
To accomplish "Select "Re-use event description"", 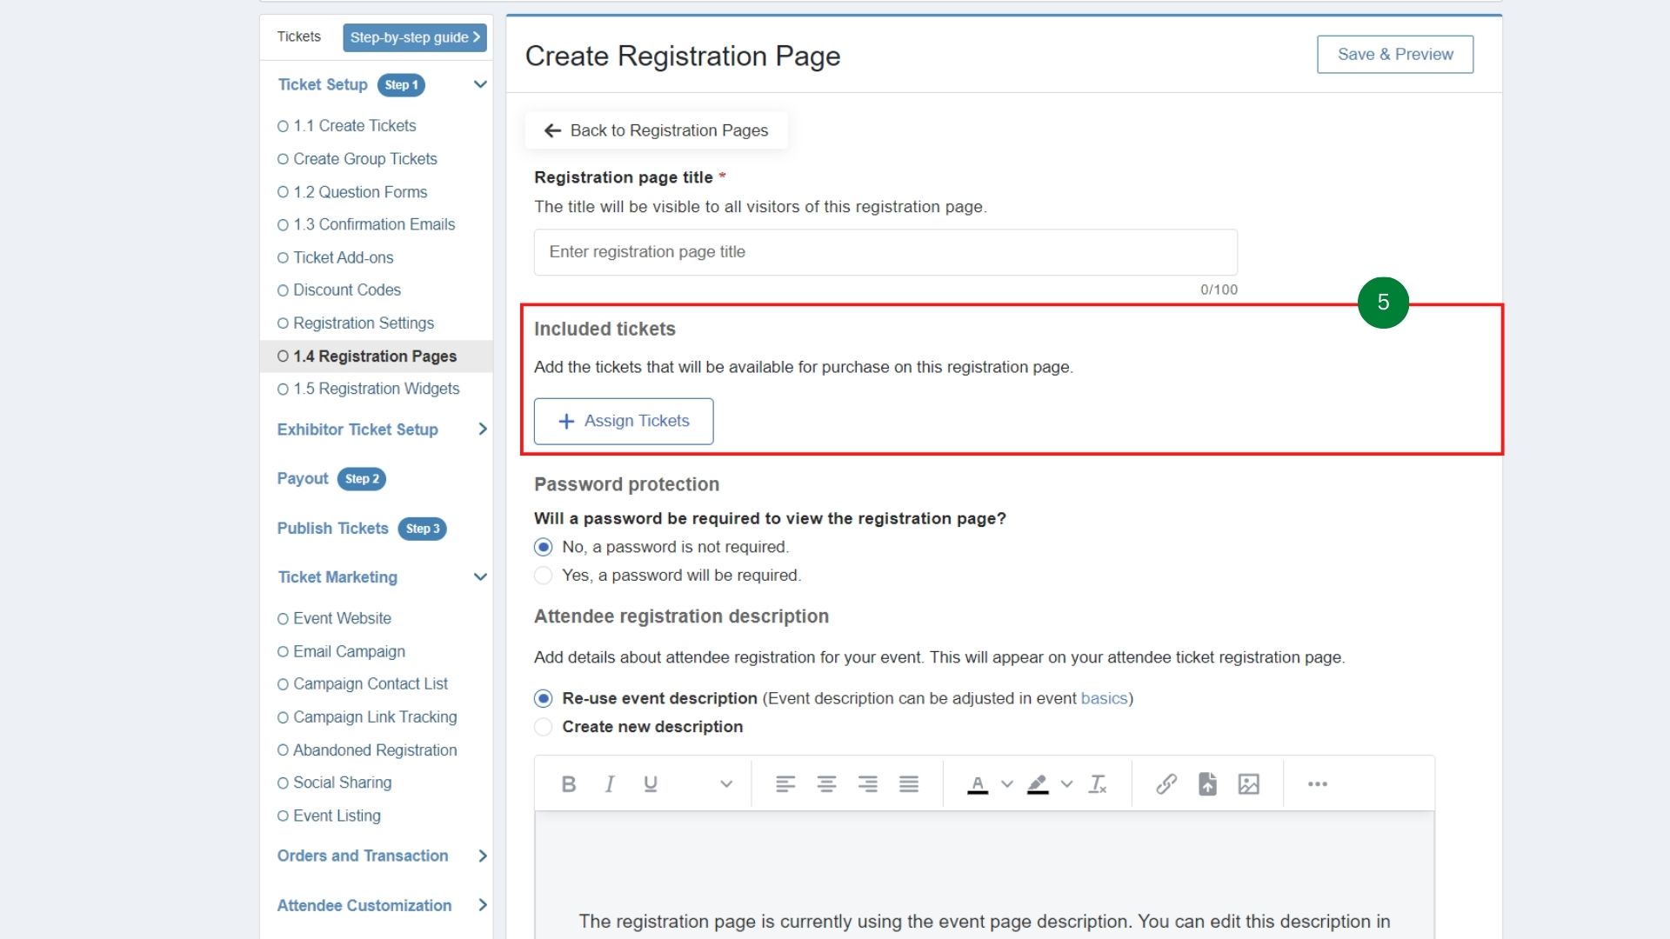I will tap(543, 698).
